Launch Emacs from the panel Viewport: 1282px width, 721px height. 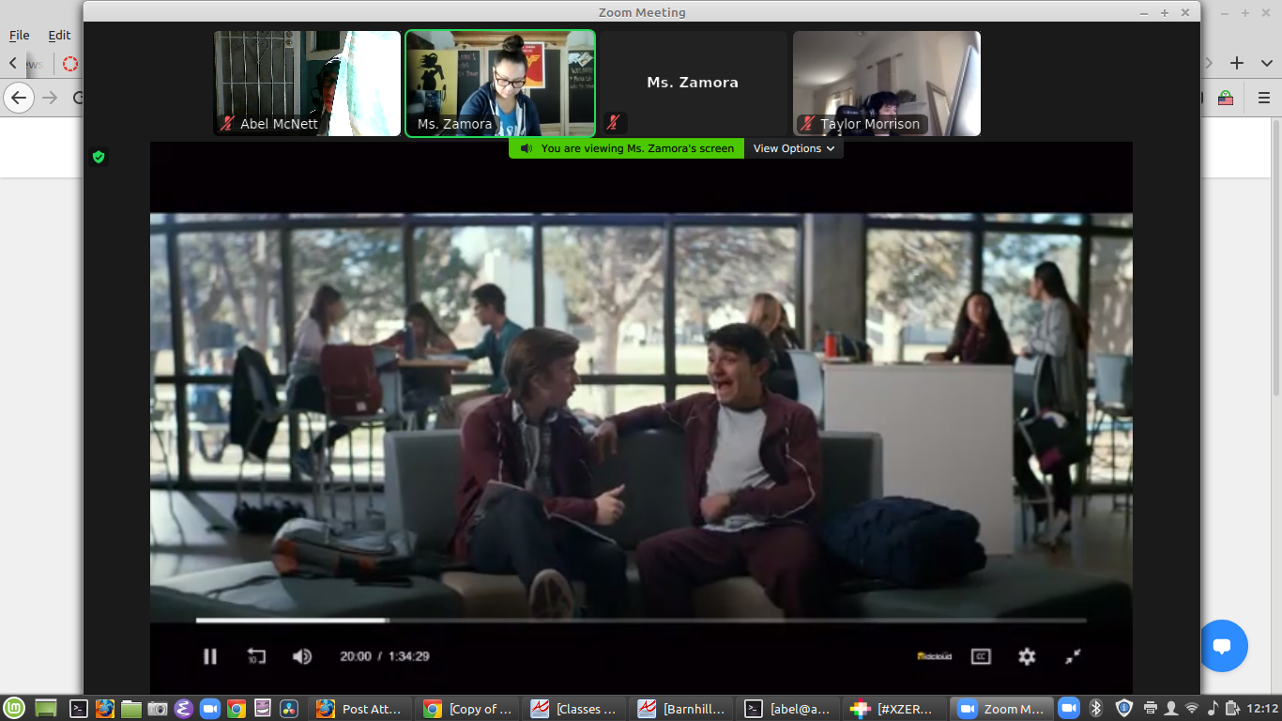click(x=184, y=709)
